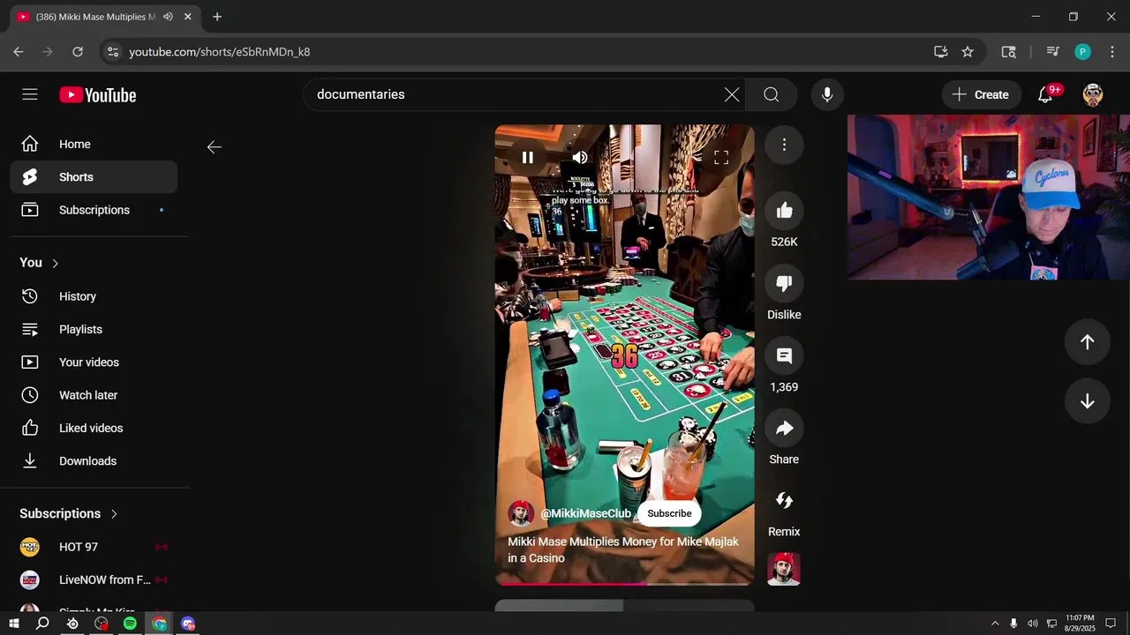Dislike the Short

(x=784, y=283)
